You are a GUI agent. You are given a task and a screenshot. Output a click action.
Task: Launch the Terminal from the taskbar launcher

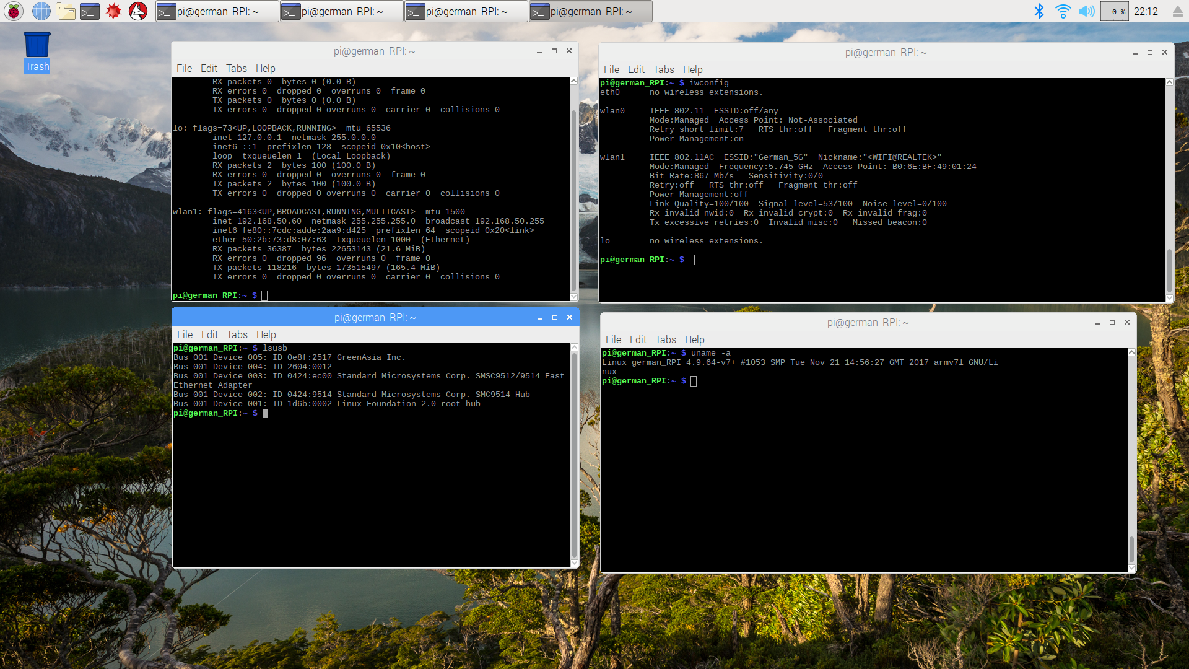tap(90, 11)
